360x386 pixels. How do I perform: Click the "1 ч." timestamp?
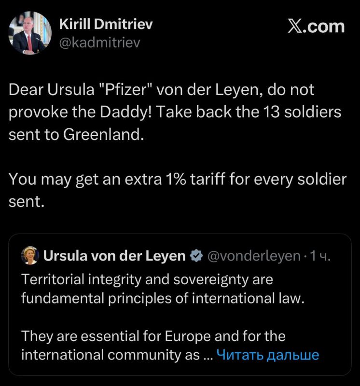320,256
